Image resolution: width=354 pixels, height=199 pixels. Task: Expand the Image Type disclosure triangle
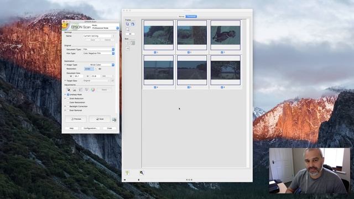tap(65, 65)
